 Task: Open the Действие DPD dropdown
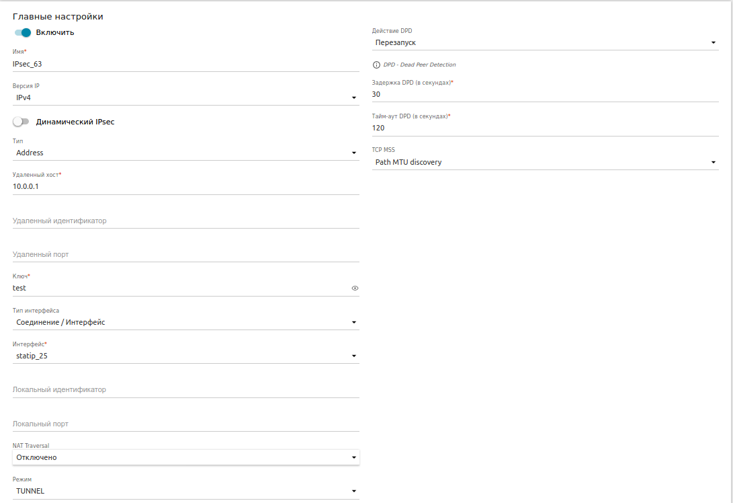click(x=545, y=42)
